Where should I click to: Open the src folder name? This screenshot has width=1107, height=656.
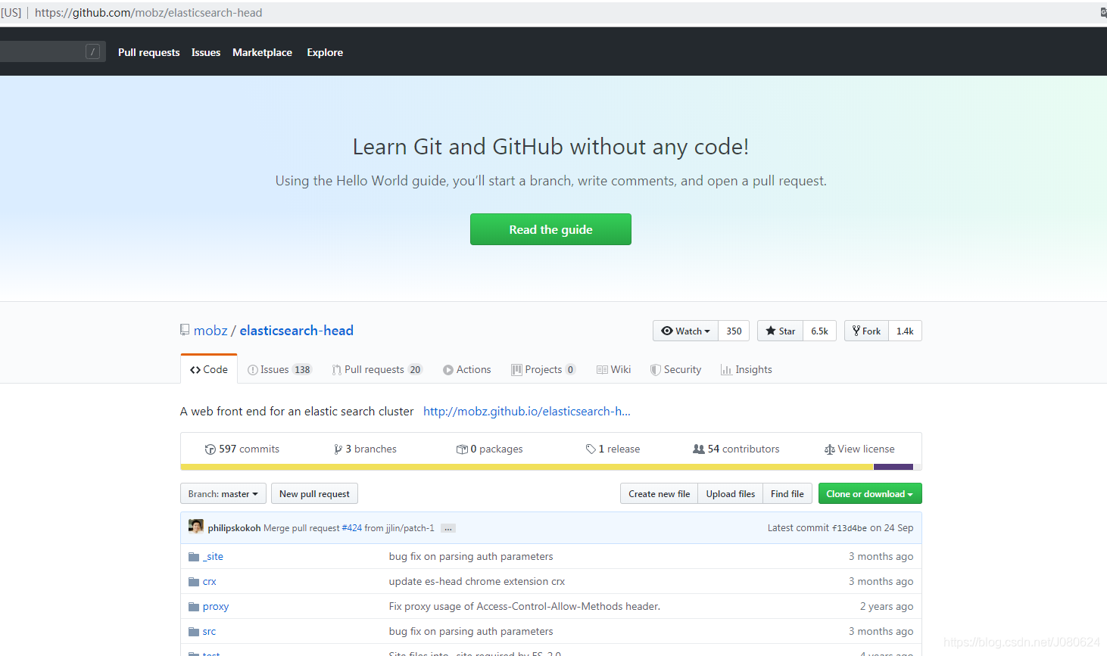209,632
